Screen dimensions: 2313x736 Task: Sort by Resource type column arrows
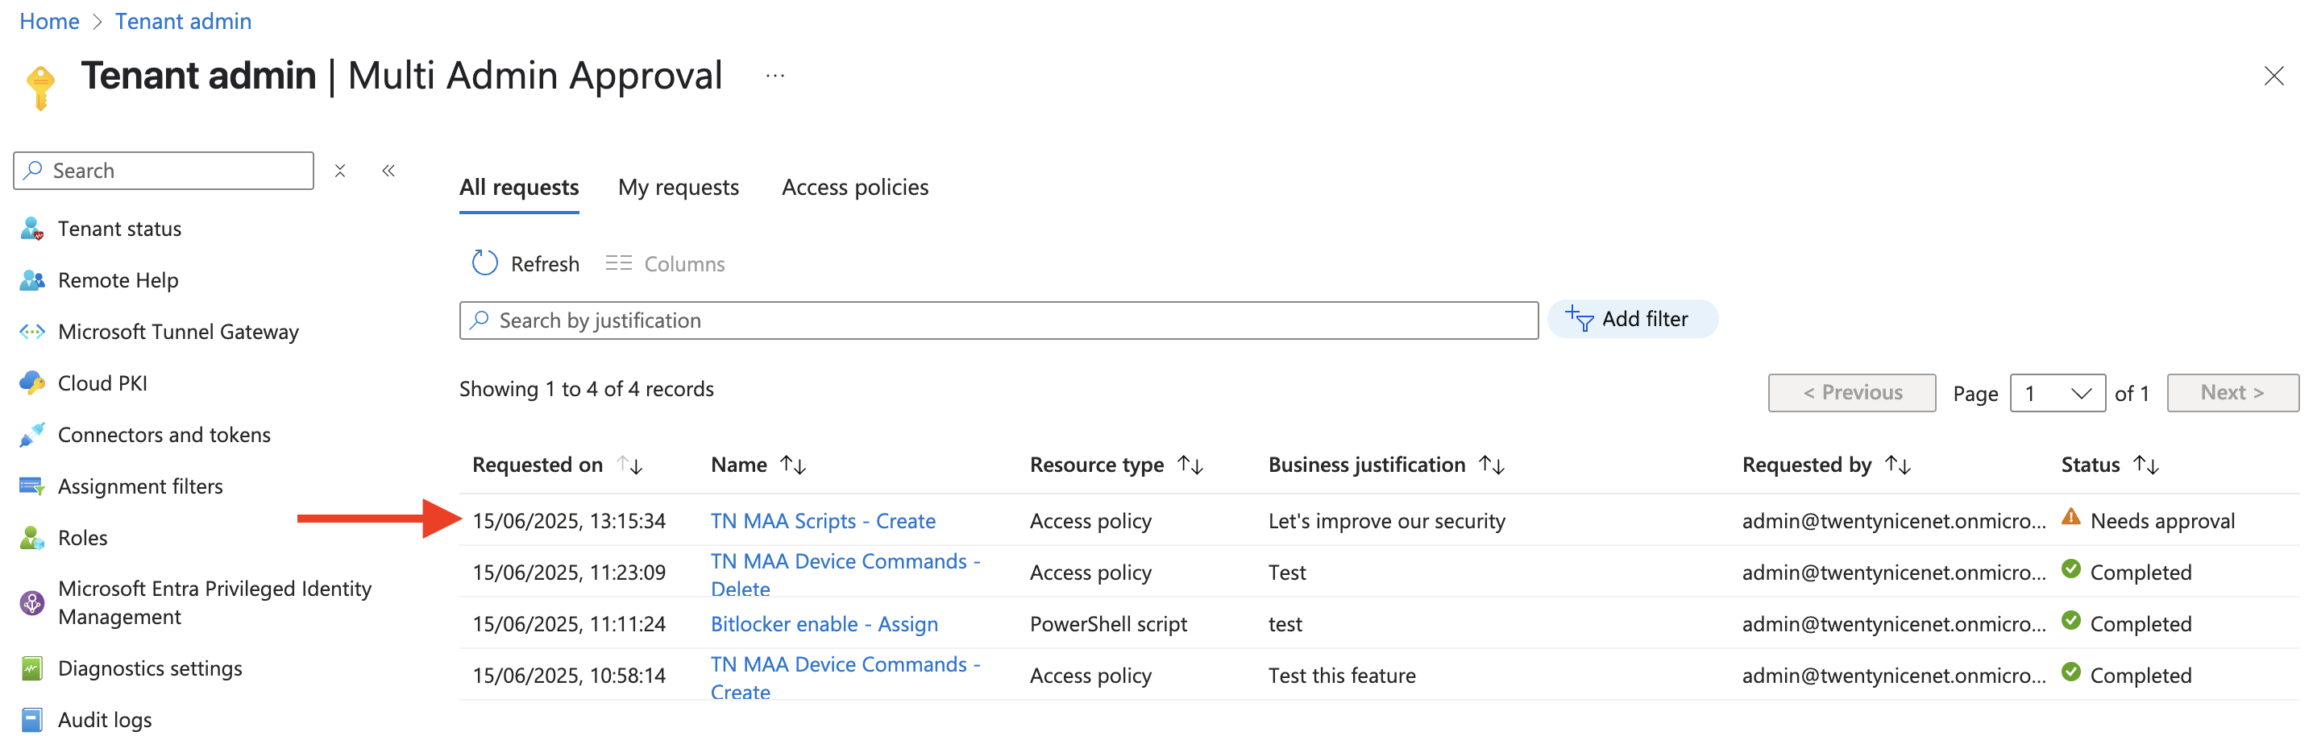click(1190, 465)
